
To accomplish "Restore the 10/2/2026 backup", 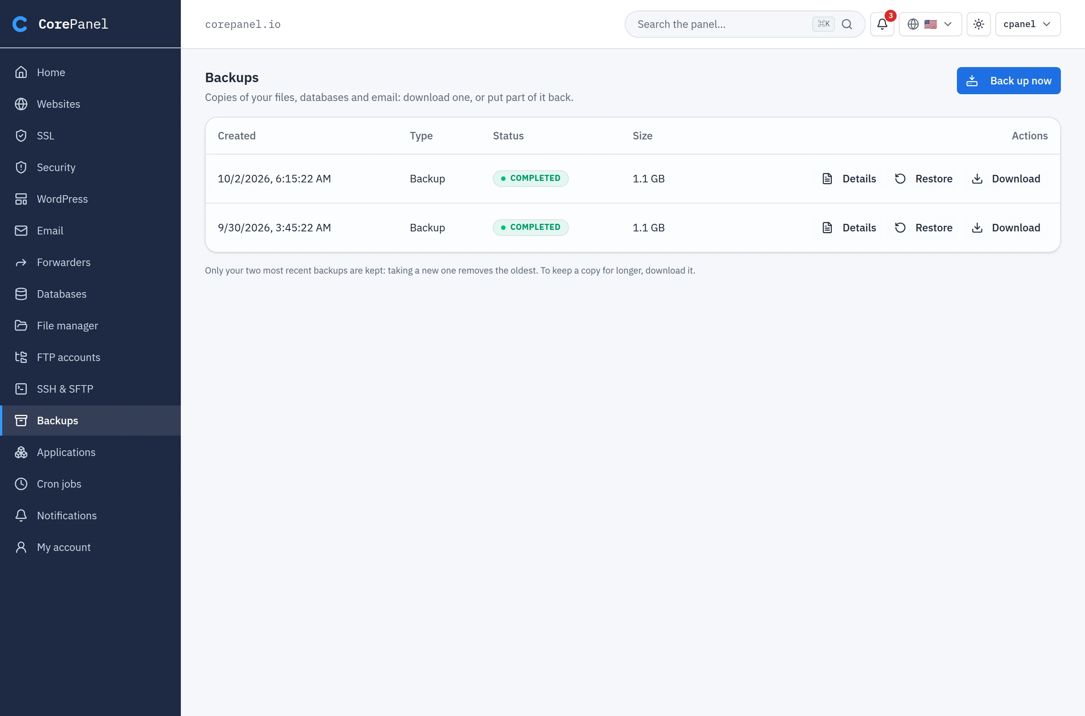I will pyautogui.click(x=923, y=179).
